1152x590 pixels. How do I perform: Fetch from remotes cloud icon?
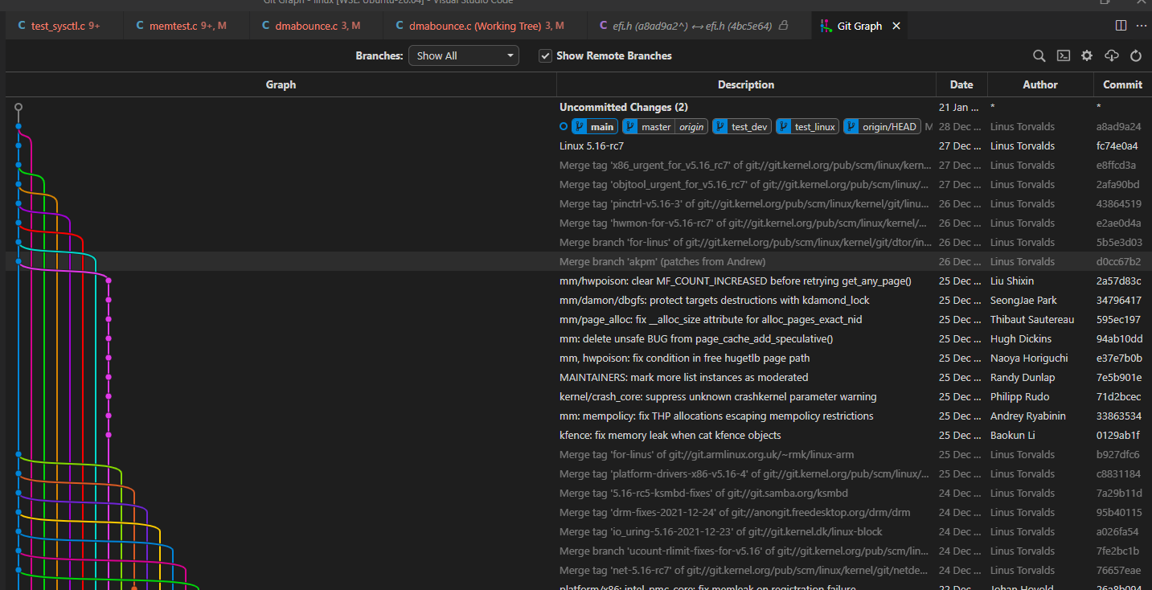point(1112,56)
